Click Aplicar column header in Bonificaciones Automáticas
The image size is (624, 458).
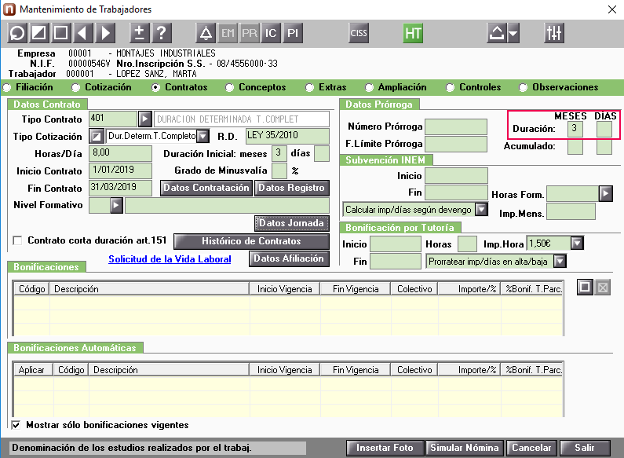(34, 369)
